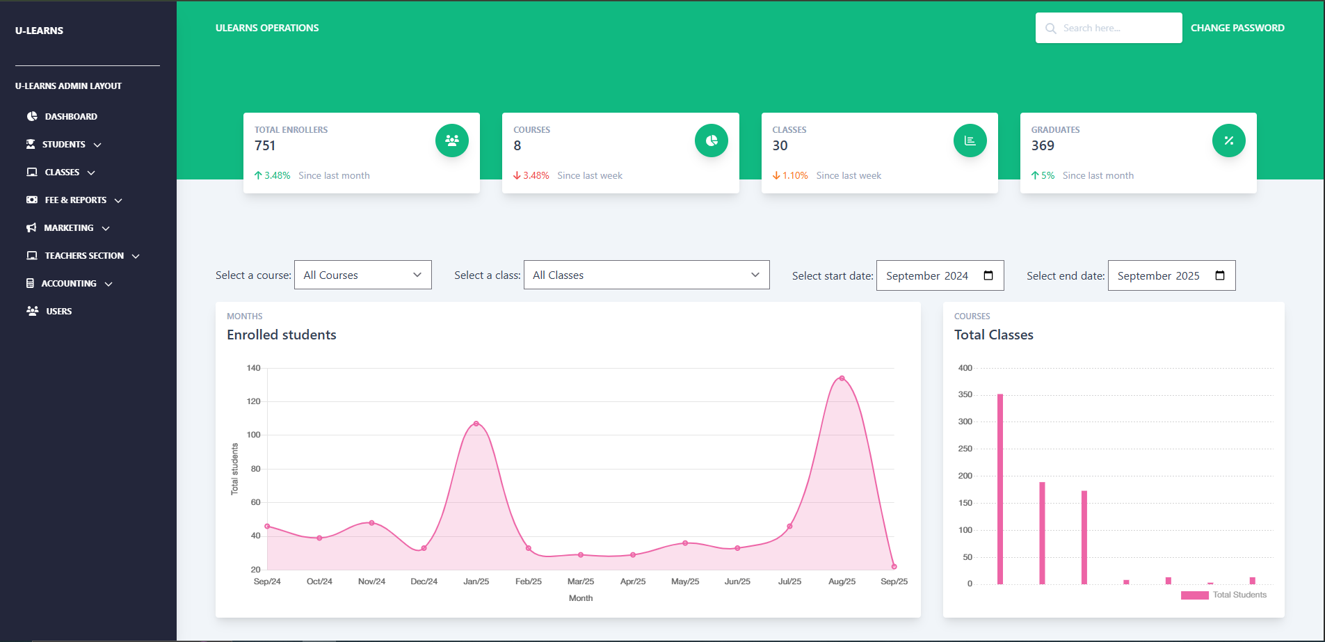Viewport: 1325px width, 642px height.
Task: Click the search magnifier icon
Action: 1050,29
